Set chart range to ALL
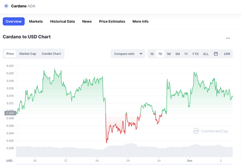The width and height of the screenshot is (241, 165). (x=206, y=54)
